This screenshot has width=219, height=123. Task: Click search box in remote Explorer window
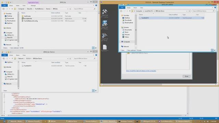[203, 11]
